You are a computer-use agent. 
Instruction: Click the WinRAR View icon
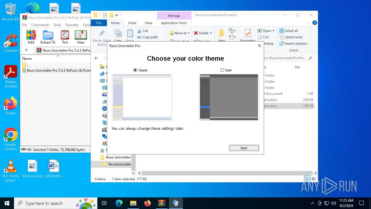[81, 37]
